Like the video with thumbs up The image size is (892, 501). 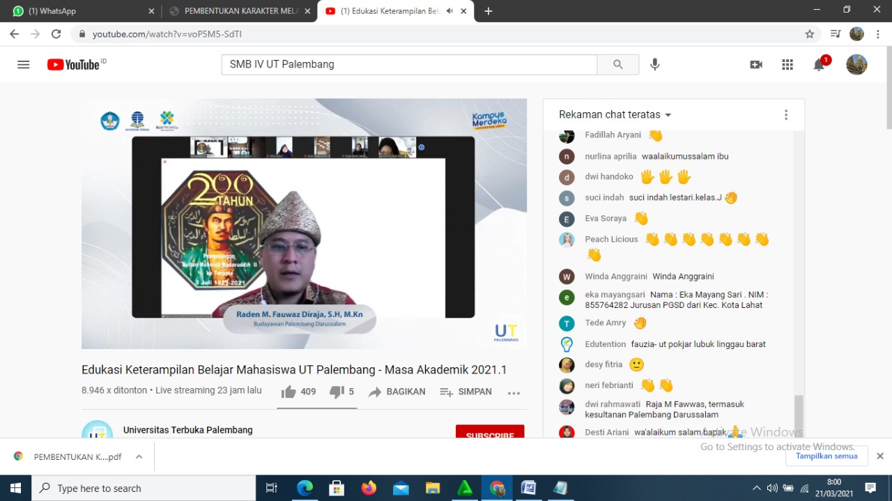[x=289, y=392]
